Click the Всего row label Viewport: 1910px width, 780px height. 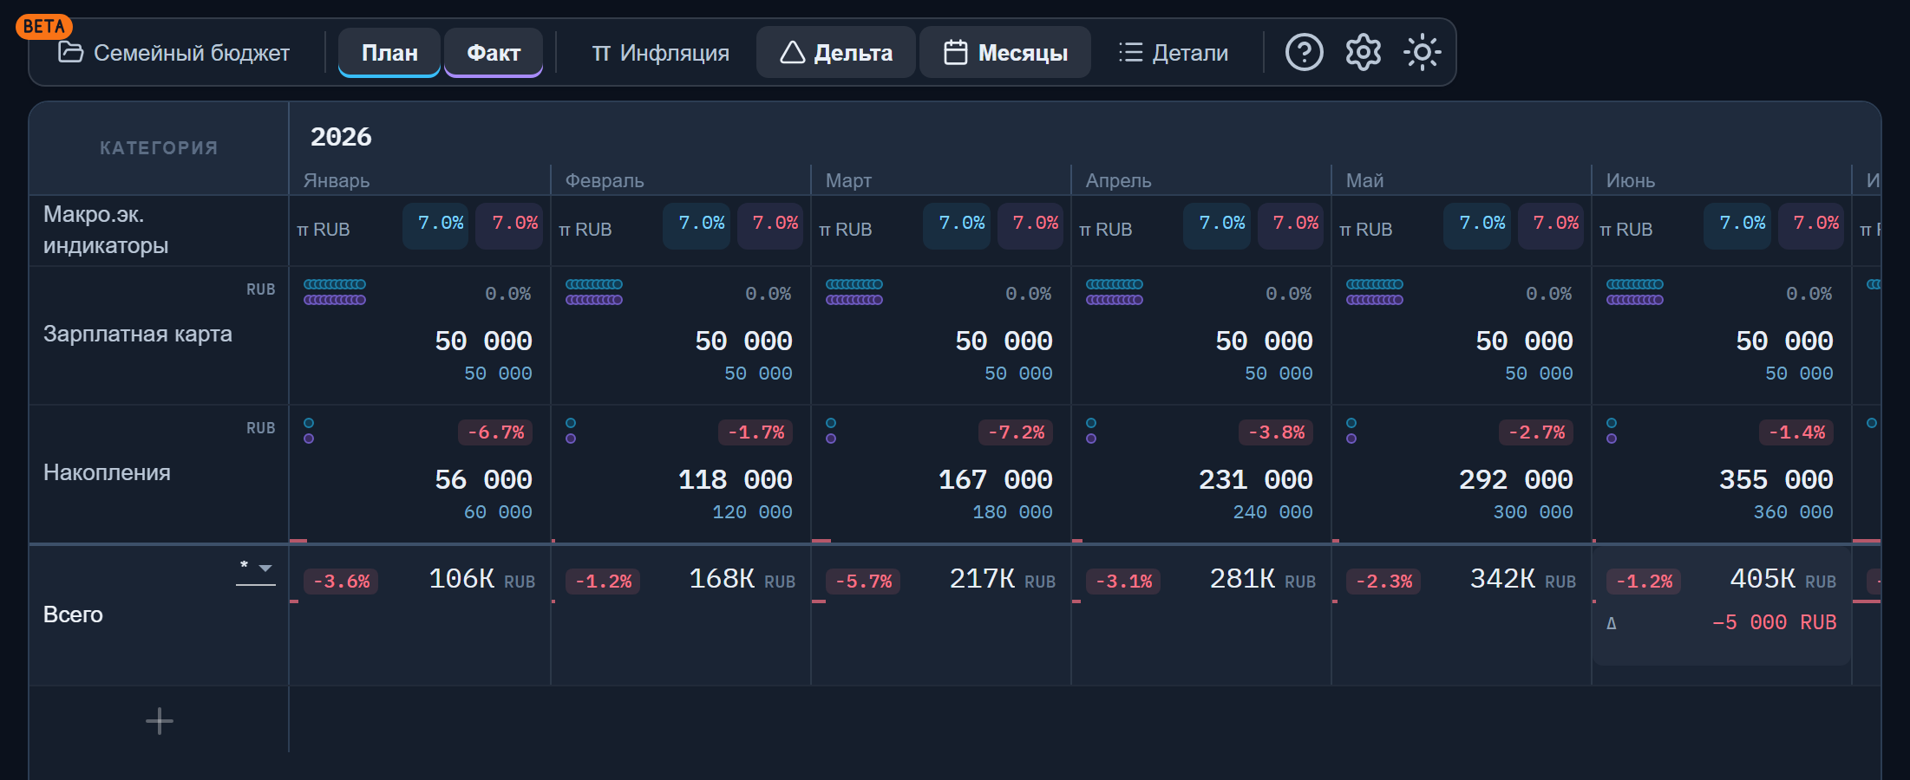click(x=73, y=614)
